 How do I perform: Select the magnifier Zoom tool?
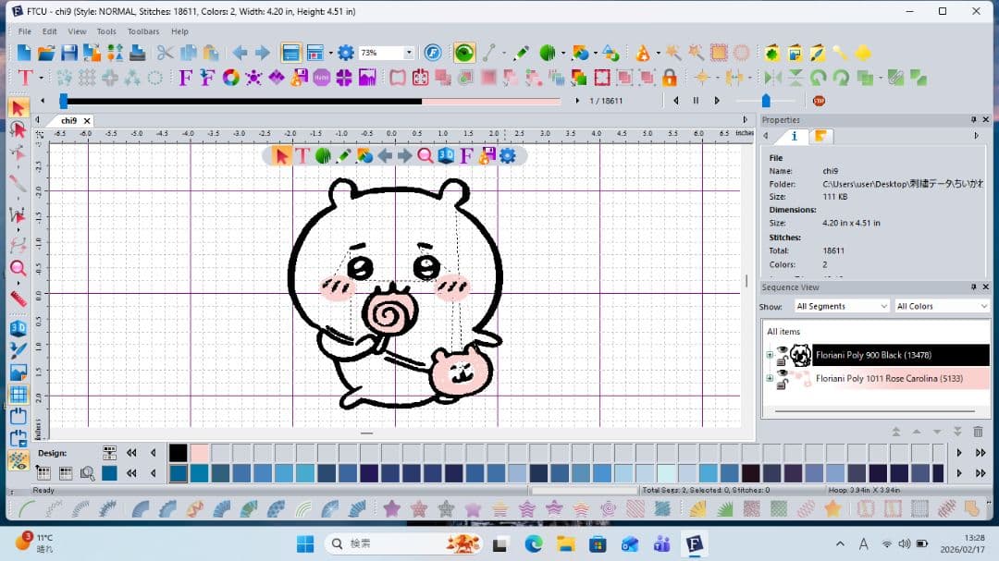click(423, 156)
